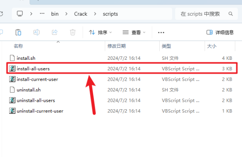Click the uninstall-all-users VBScript icon
Image resolution: width=242 pixels, height=157 pixels.
(12, 100)
